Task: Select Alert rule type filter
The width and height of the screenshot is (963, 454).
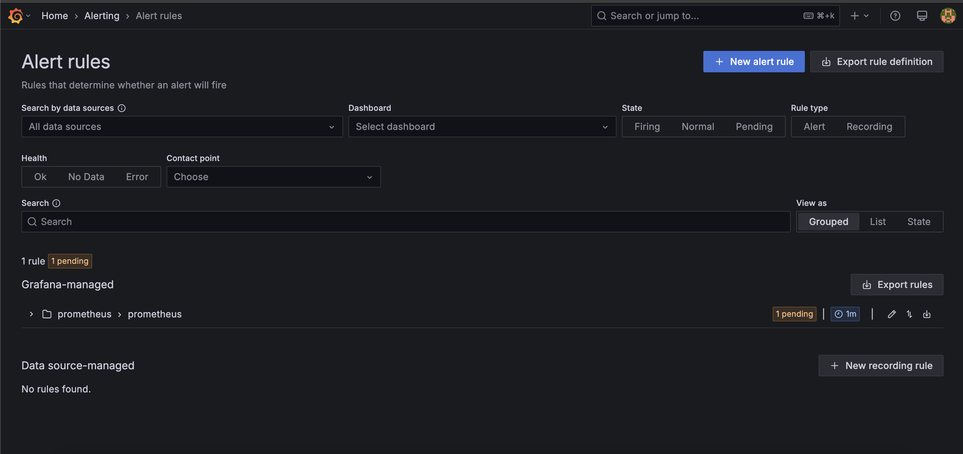Action: click(x=814, y=127)
